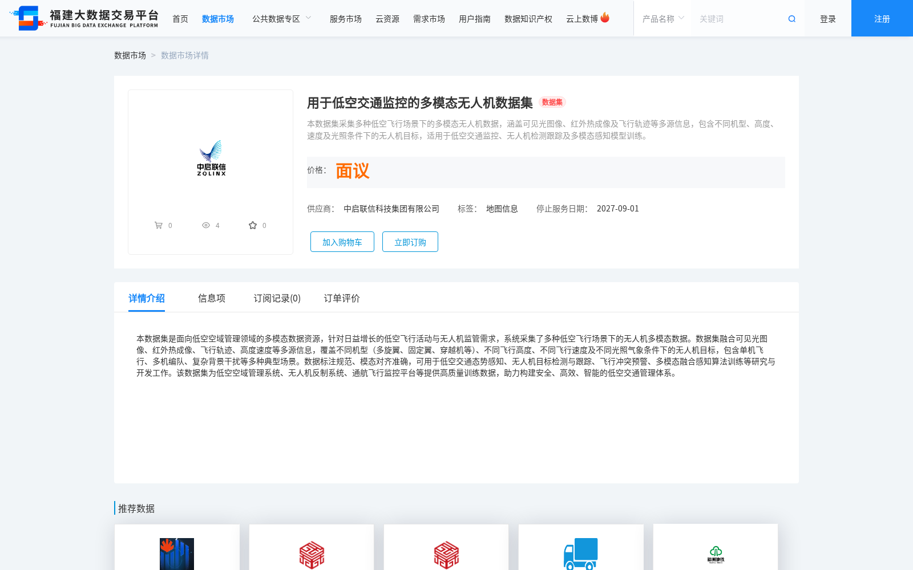Viewport: 913px width, 570px height.
Task: Click the flame icon beside 云上数博
Action: tap(605, 18)
